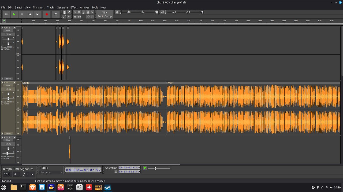343x192 pixels.
Task: Open the Snap unit Seconds dropdown
Action: (x=51, y=173)
